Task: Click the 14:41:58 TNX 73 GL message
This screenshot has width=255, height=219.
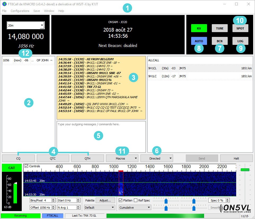Action: (80, 87)
